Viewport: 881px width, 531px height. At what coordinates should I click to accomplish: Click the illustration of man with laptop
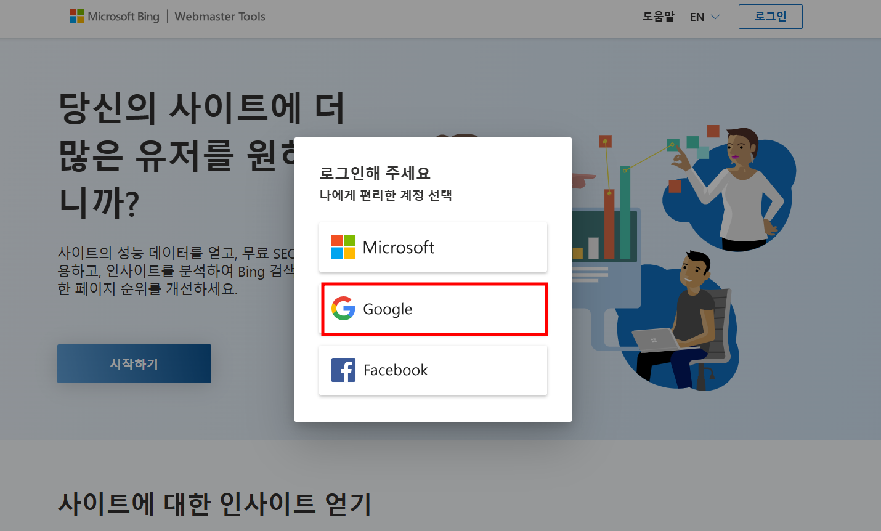pyautogui.click(x=678, y=320)
